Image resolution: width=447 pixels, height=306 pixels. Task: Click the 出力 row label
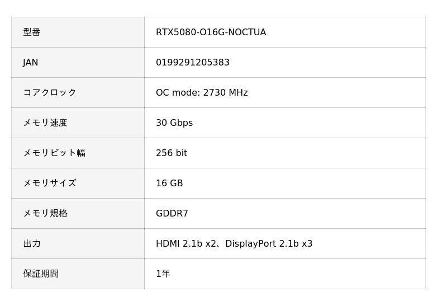32,244
